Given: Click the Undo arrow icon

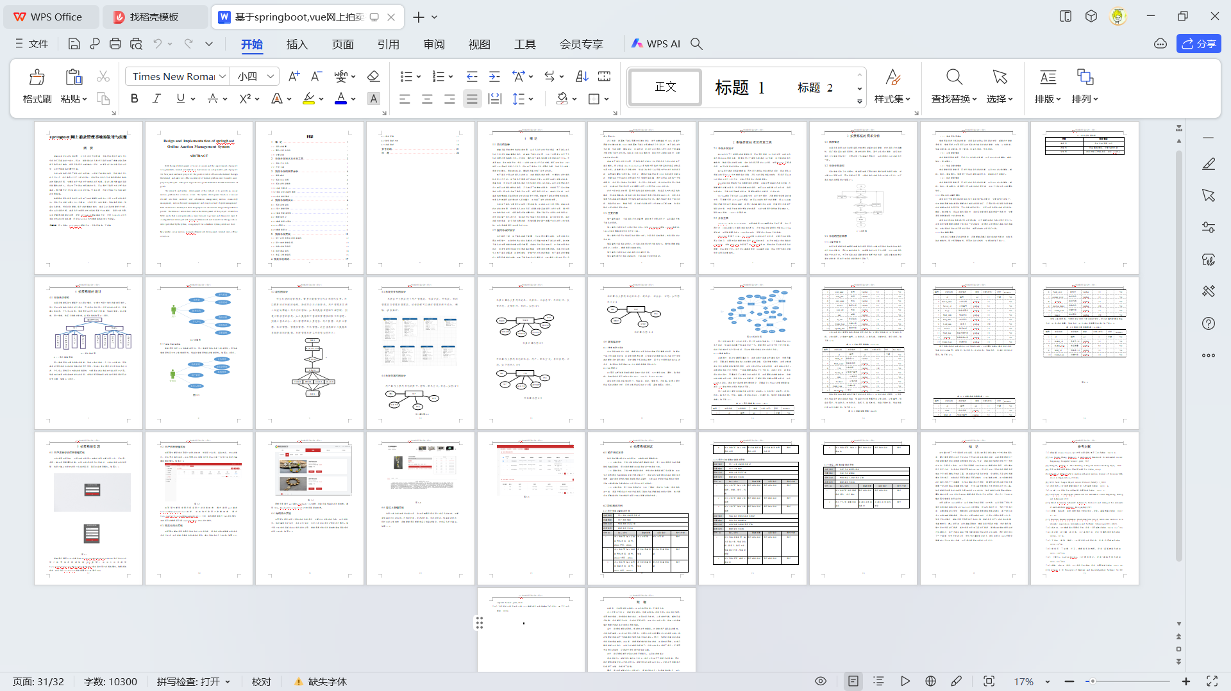Looking at the screenshot, I should pos(157,44).
